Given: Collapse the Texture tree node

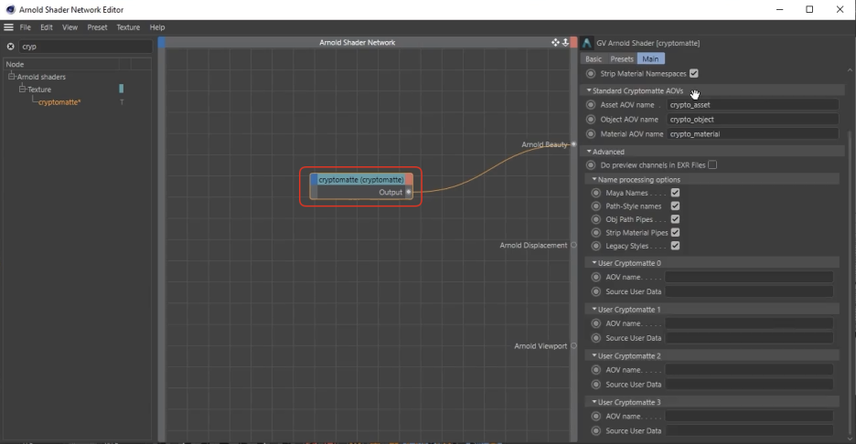Looking at the screenshot, I should click(x=22, y=89).
